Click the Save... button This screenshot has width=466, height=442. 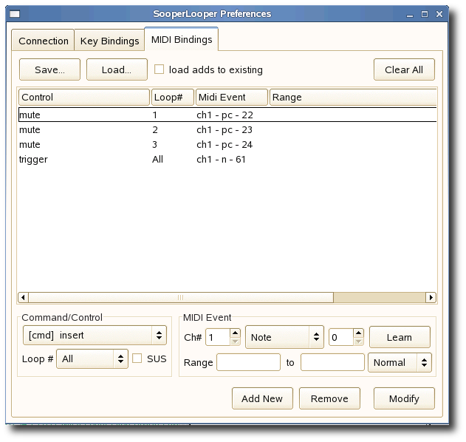(49, 69)
